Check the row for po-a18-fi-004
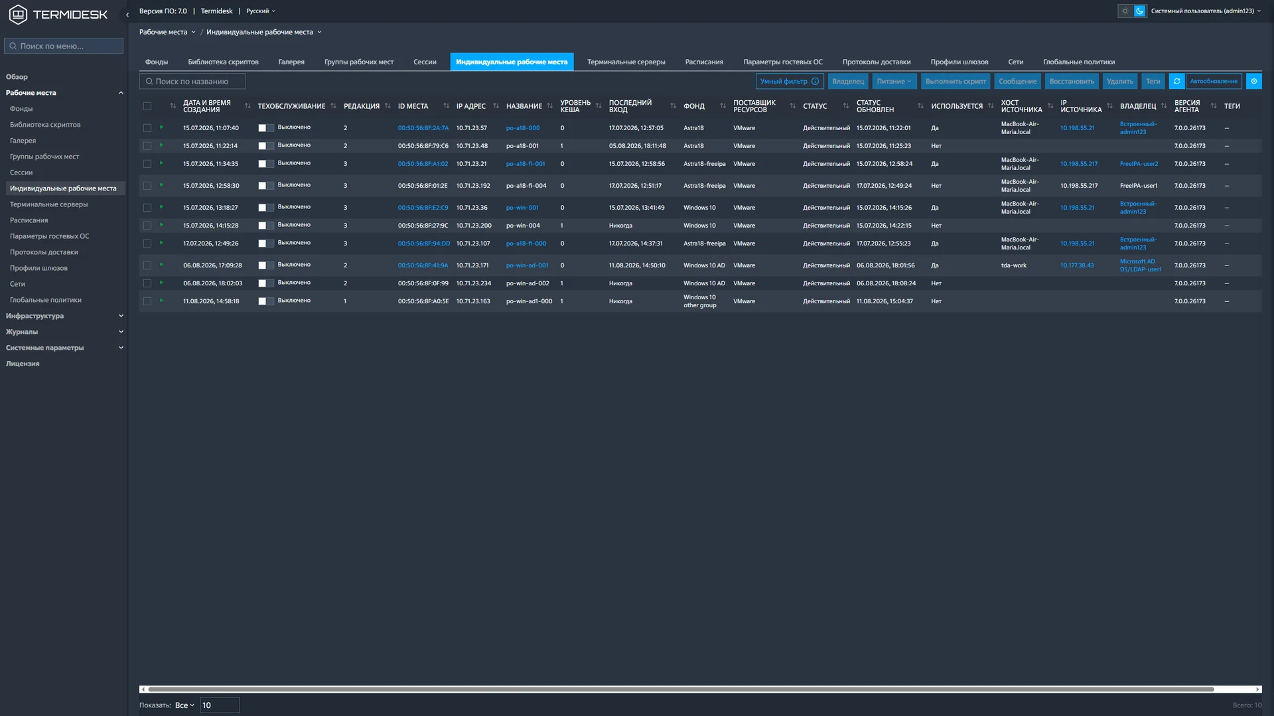1274x716 pixels. click(147, 186)
